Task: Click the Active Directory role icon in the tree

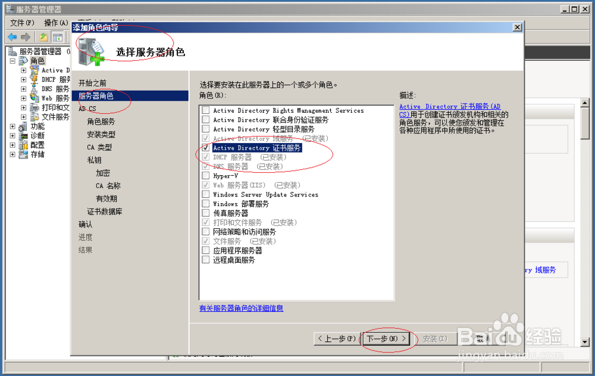Action: point(35,70)
